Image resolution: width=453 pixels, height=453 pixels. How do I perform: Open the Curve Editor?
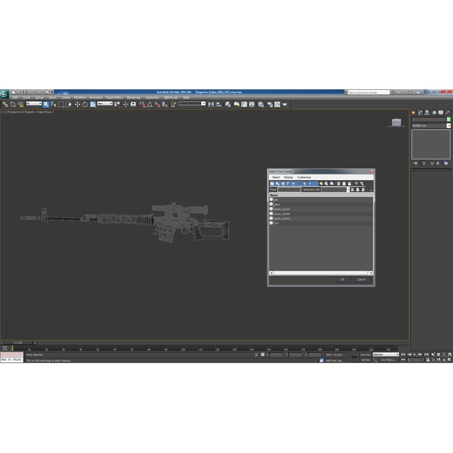[245, 104]
